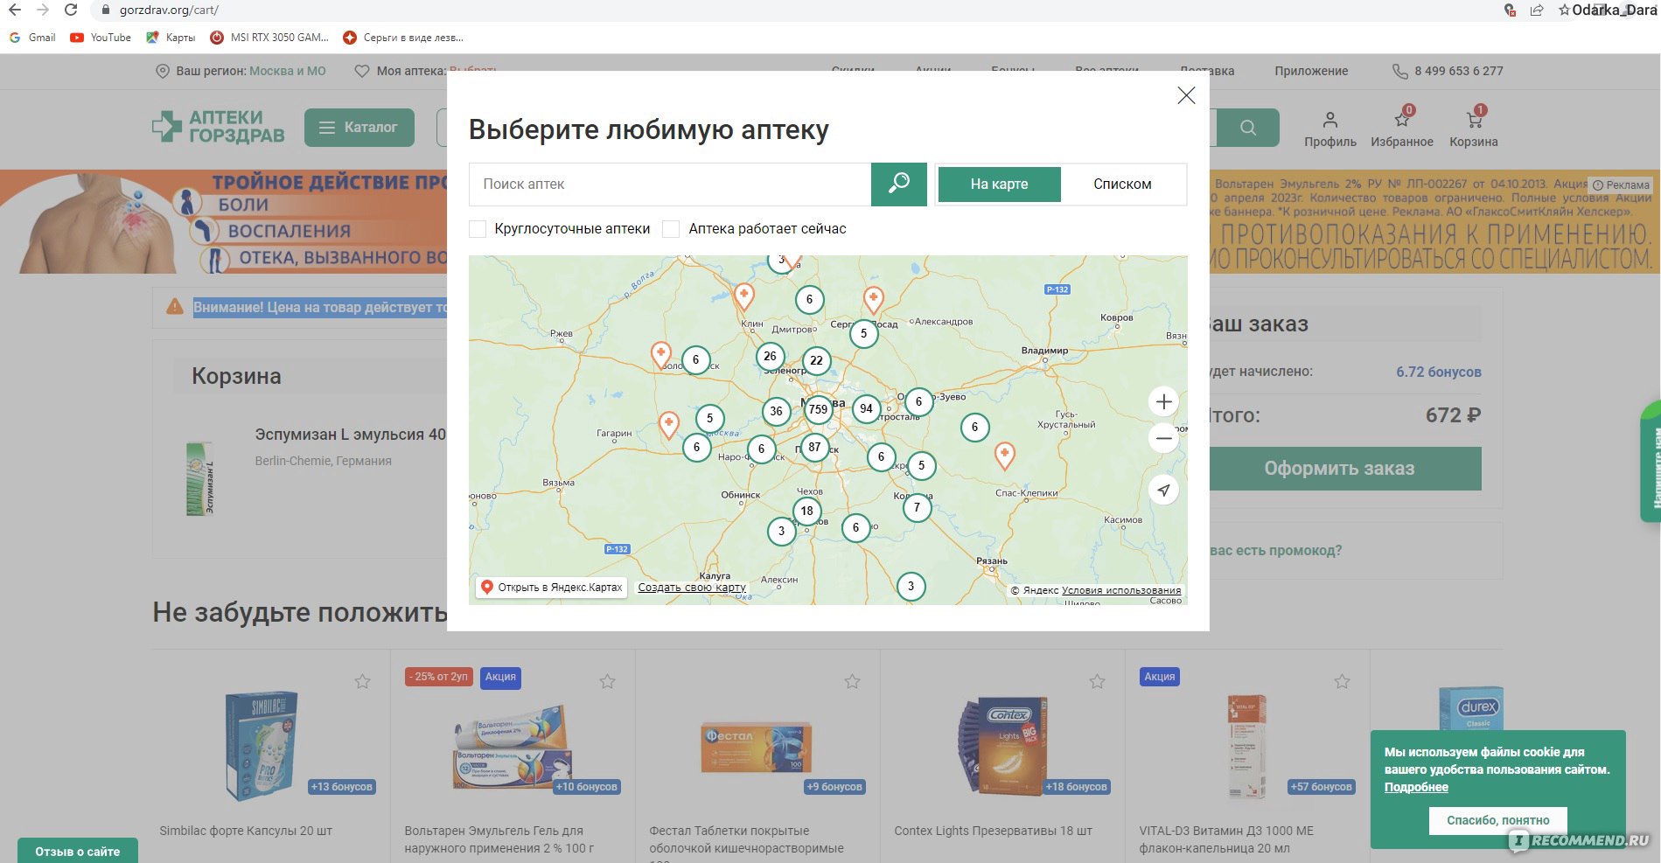This screenshot has height=863, width=1661.
Task: Open the Корзина cart icon
Action: pos(1474,129)
